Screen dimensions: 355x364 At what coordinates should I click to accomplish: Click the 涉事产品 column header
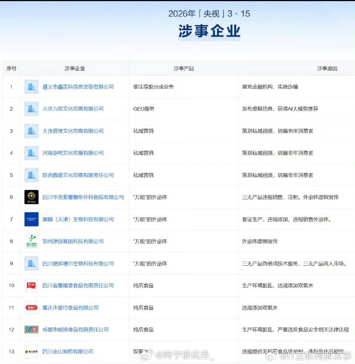pyautogui.click(x=183, y=68)
